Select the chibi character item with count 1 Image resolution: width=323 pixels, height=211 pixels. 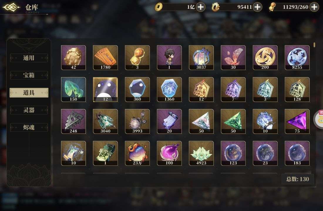pos(169,57)
